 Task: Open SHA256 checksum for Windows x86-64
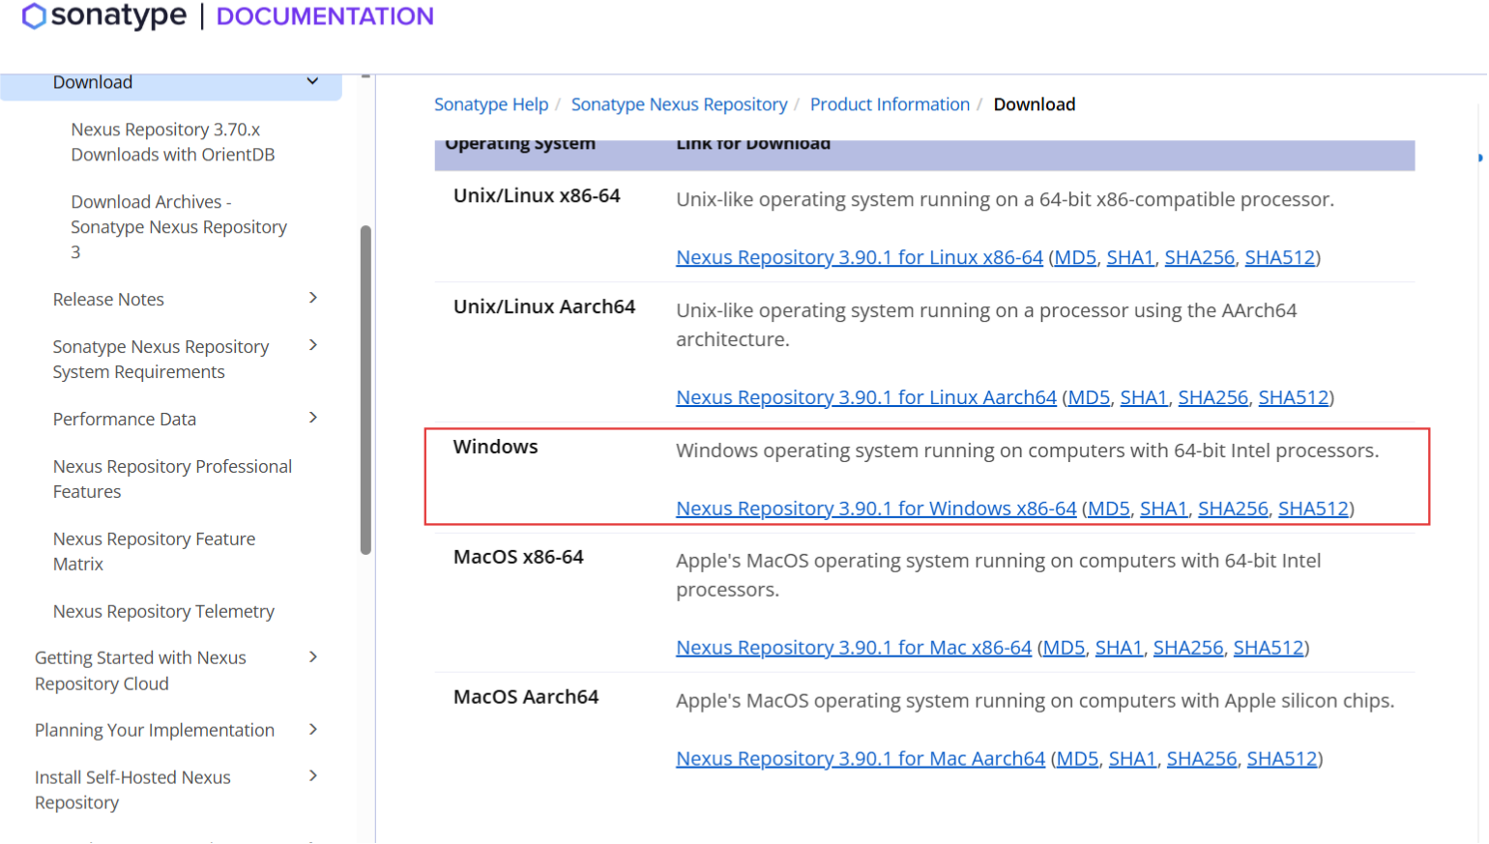click(1233, 509)
